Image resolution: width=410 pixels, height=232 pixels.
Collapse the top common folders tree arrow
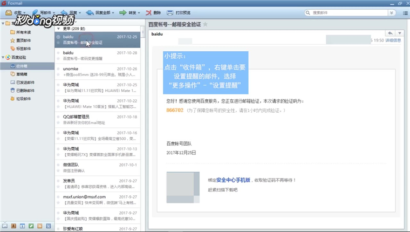(3, 23)
